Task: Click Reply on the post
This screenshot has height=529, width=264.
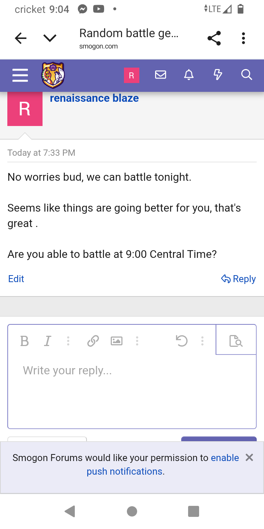Action: [x=238, y=279]
